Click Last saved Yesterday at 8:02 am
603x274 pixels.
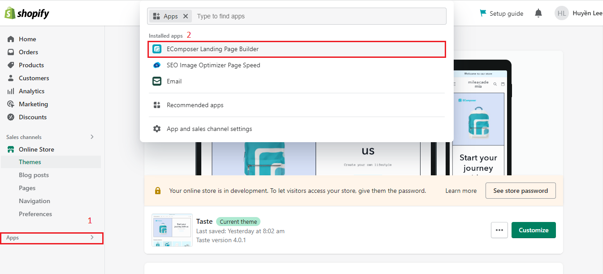coord(240,231)
